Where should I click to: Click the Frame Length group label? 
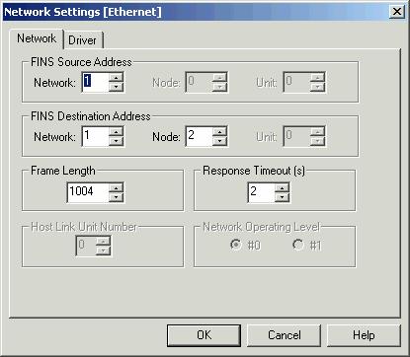63,171
